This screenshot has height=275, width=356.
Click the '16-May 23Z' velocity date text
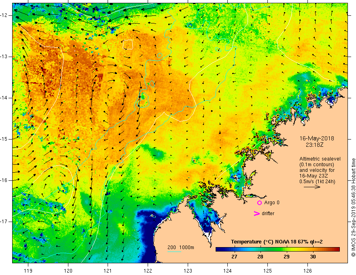click(x=314, y=176)
